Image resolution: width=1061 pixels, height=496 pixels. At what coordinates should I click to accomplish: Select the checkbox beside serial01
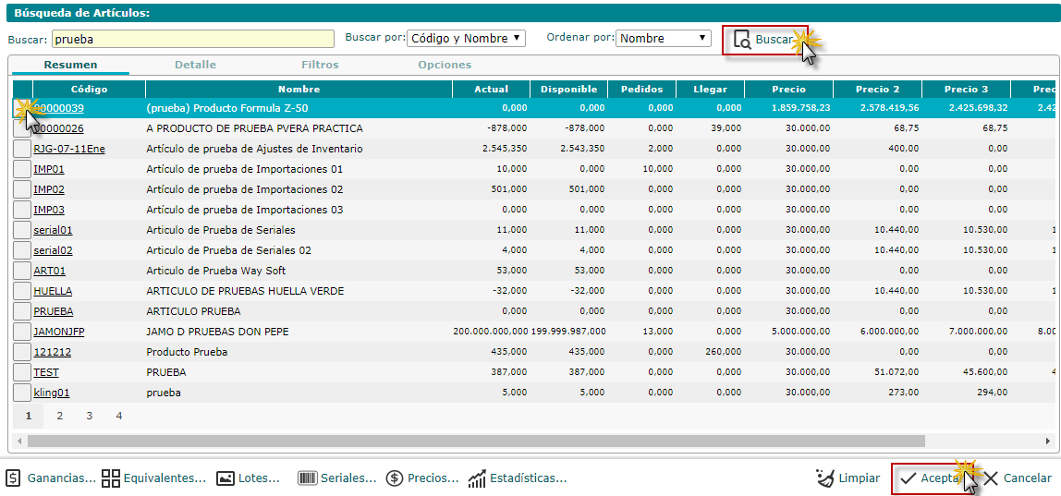[22, 230]
